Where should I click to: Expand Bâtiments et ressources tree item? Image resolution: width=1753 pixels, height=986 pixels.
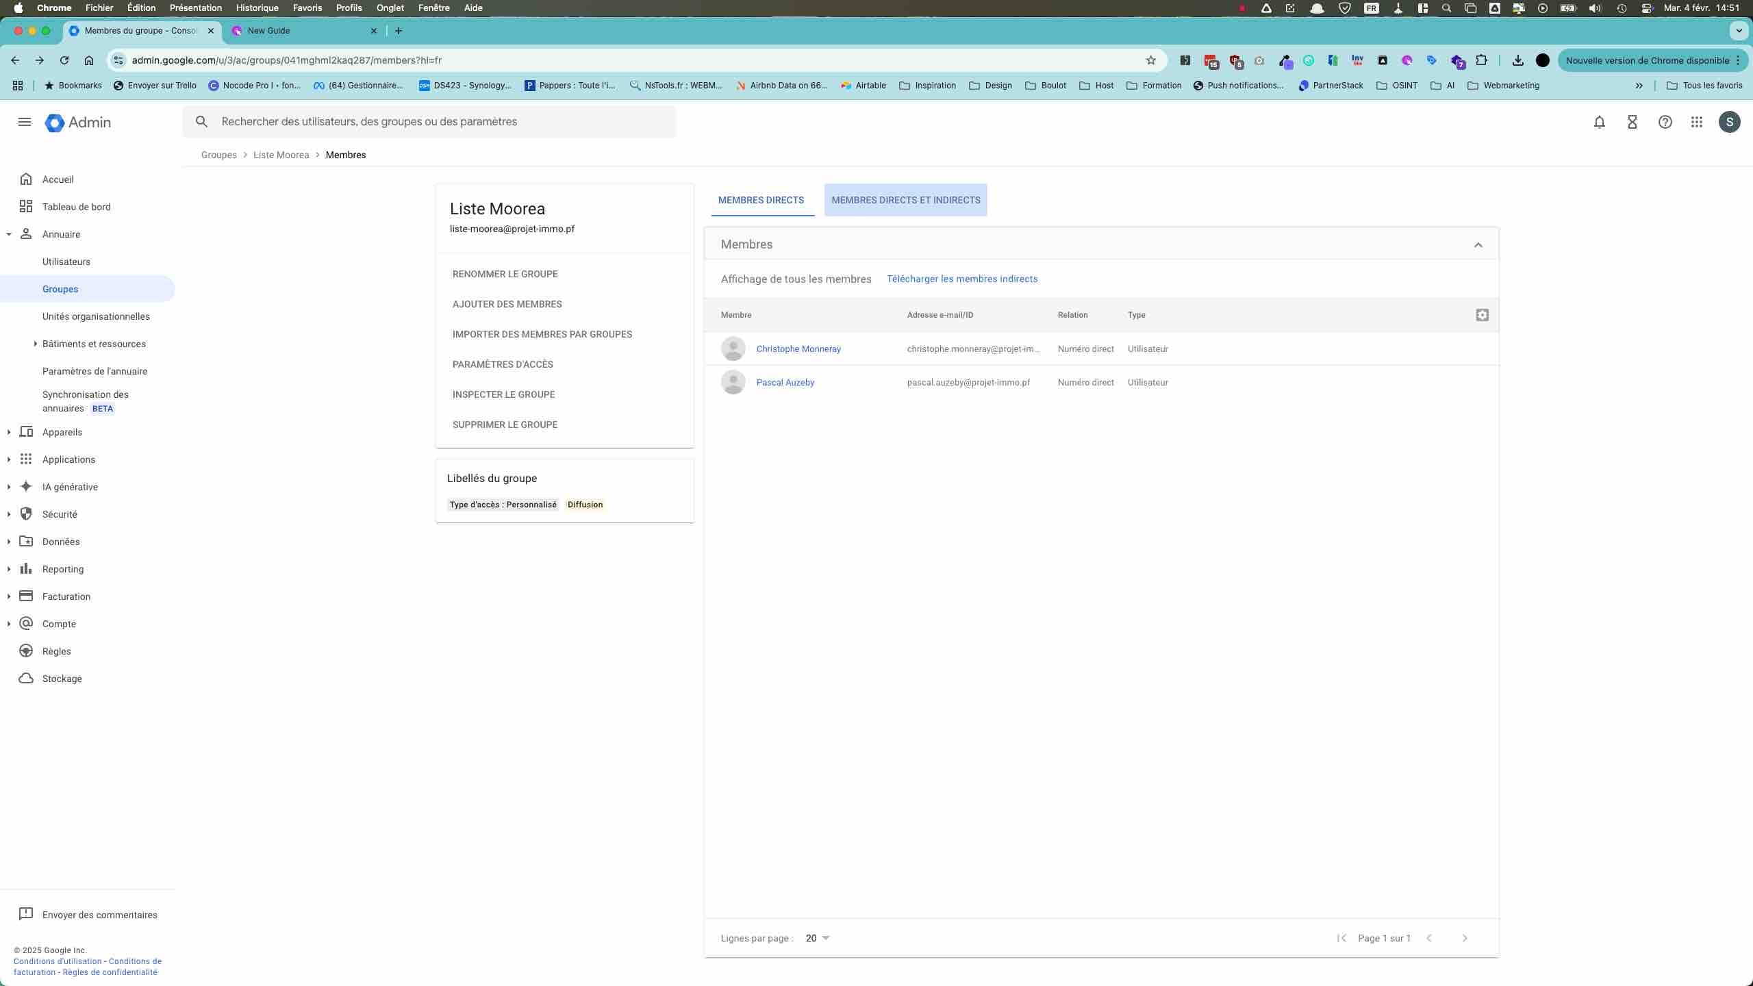(35, 344)
